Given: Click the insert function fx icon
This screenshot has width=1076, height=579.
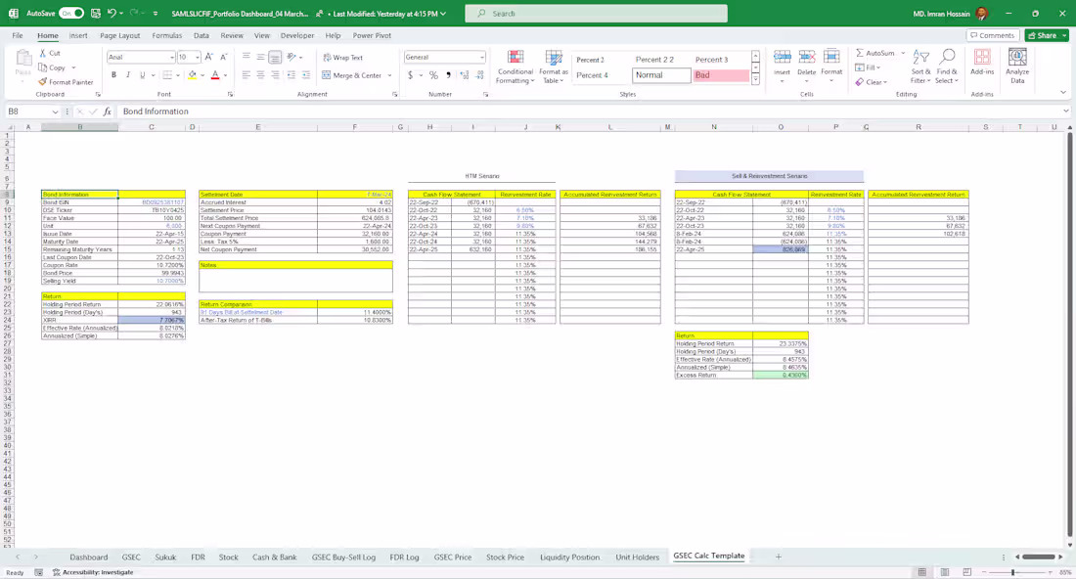Looking at the screenshot, I should click(x=107, y=111).
